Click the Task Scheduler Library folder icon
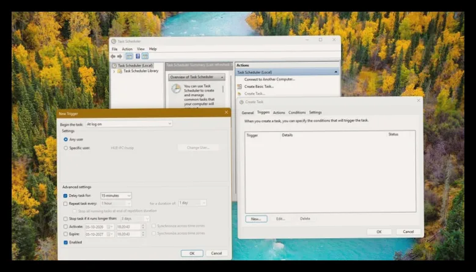This screenshot has height=272, width=476. tap(120, 71)
